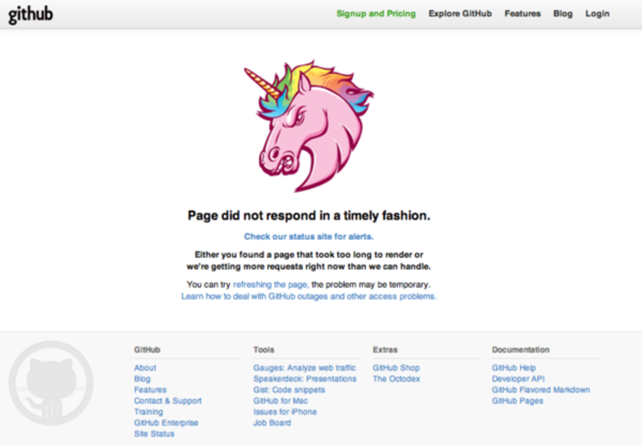Open Explore GitHub in navigation

click(x=460, y=14)
